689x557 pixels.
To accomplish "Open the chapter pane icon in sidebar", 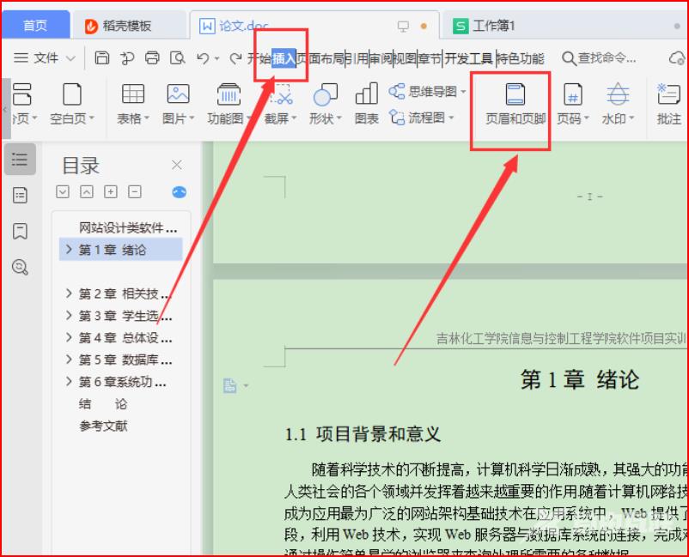I will [x=20, y=195].
